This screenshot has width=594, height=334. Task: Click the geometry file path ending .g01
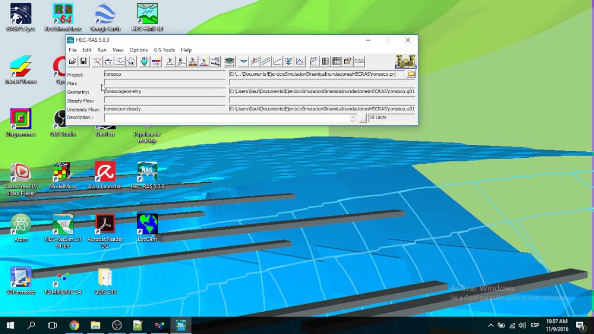[322, 91]
